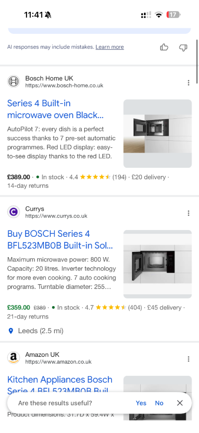
Task: Tap the thumbs down feedback icon
Action: pyautogui.click(x=183, y=47)
